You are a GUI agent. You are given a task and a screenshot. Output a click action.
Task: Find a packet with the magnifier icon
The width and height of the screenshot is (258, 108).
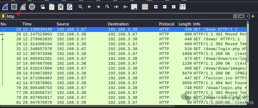pyautogui.click(x=80, y=7)
